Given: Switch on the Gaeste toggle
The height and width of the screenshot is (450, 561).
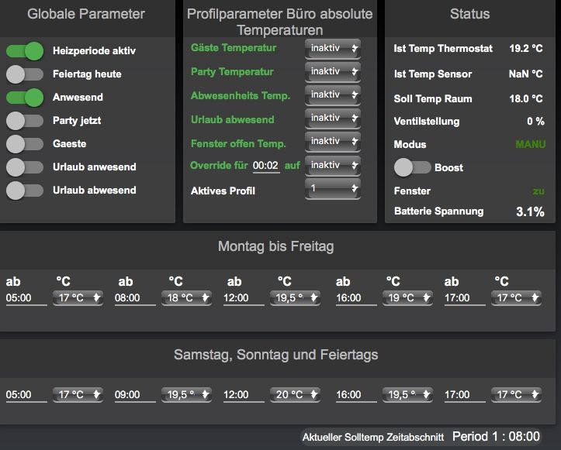Looking at the screenshot, I should click(x=25, y=144).
